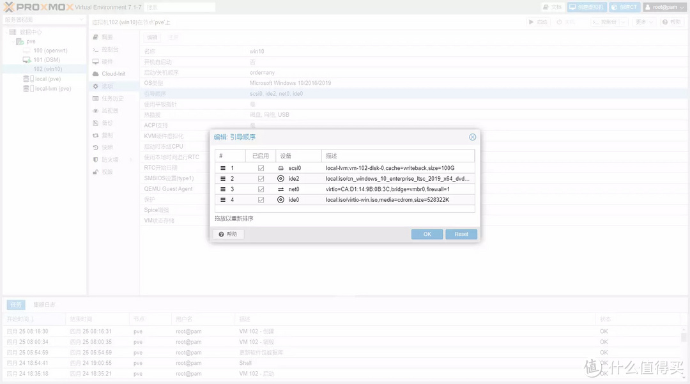This screenshot has height=384, width=690.
Task: Uncheck the ide2 enabled checkbox
Action: 261,179
